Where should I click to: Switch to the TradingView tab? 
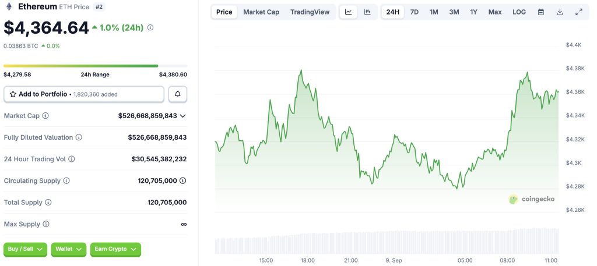pos(310,12)
